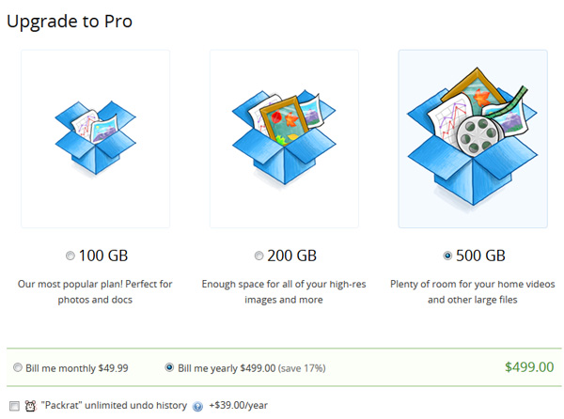Click the help question mark beside Packrat
Viewport: 564px width, 419px height.
pyautogui.click(x=197, y=406)
